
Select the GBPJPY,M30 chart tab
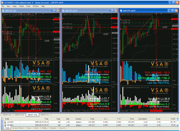click(33, 115)
